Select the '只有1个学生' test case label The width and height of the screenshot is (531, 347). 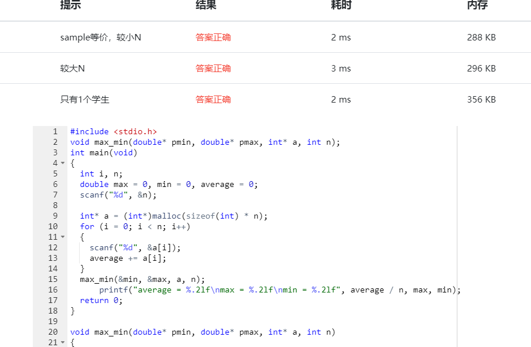(84, 100)
